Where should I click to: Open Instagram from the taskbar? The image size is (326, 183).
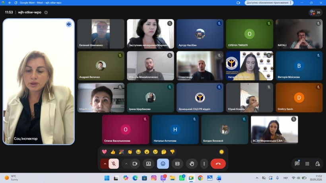153,178
